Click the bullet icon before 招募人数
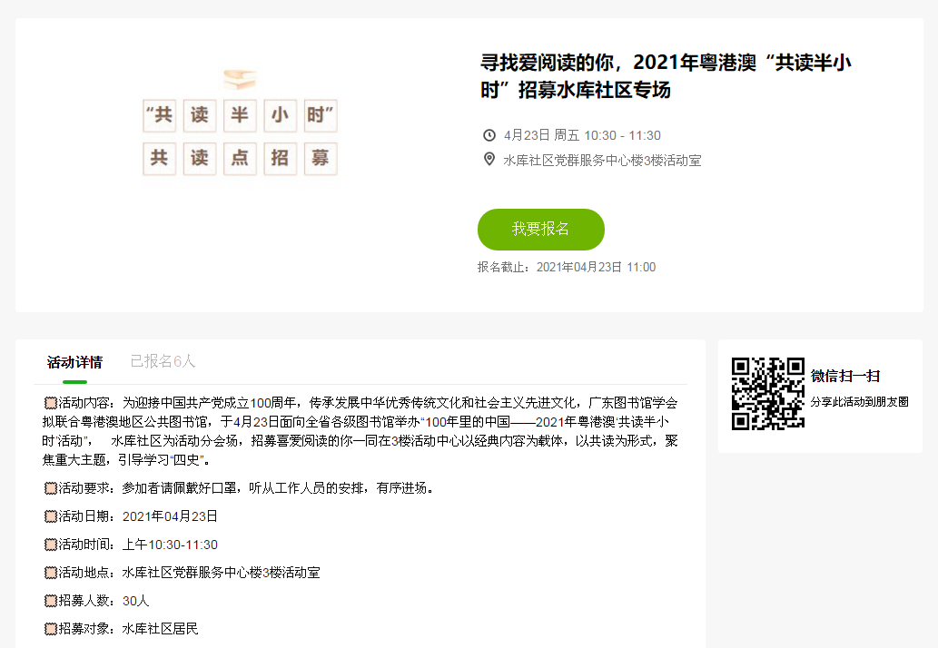 (51, 601)
